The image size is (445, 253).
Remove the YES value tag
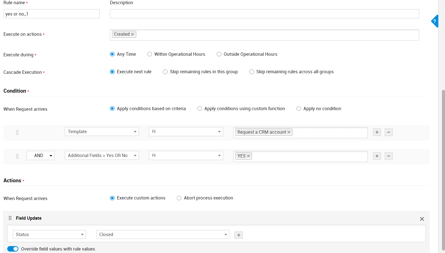point(248,156)
